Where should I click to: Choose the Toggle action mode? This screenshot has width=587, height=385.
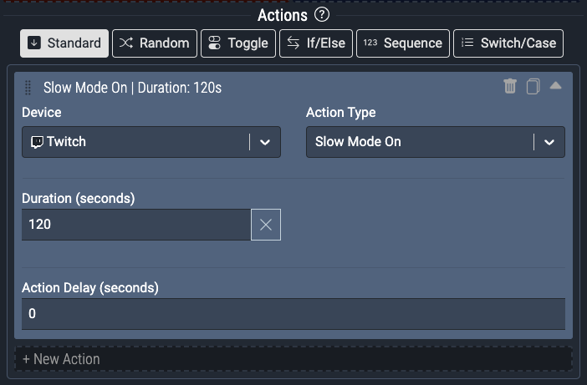click(238, 43)
